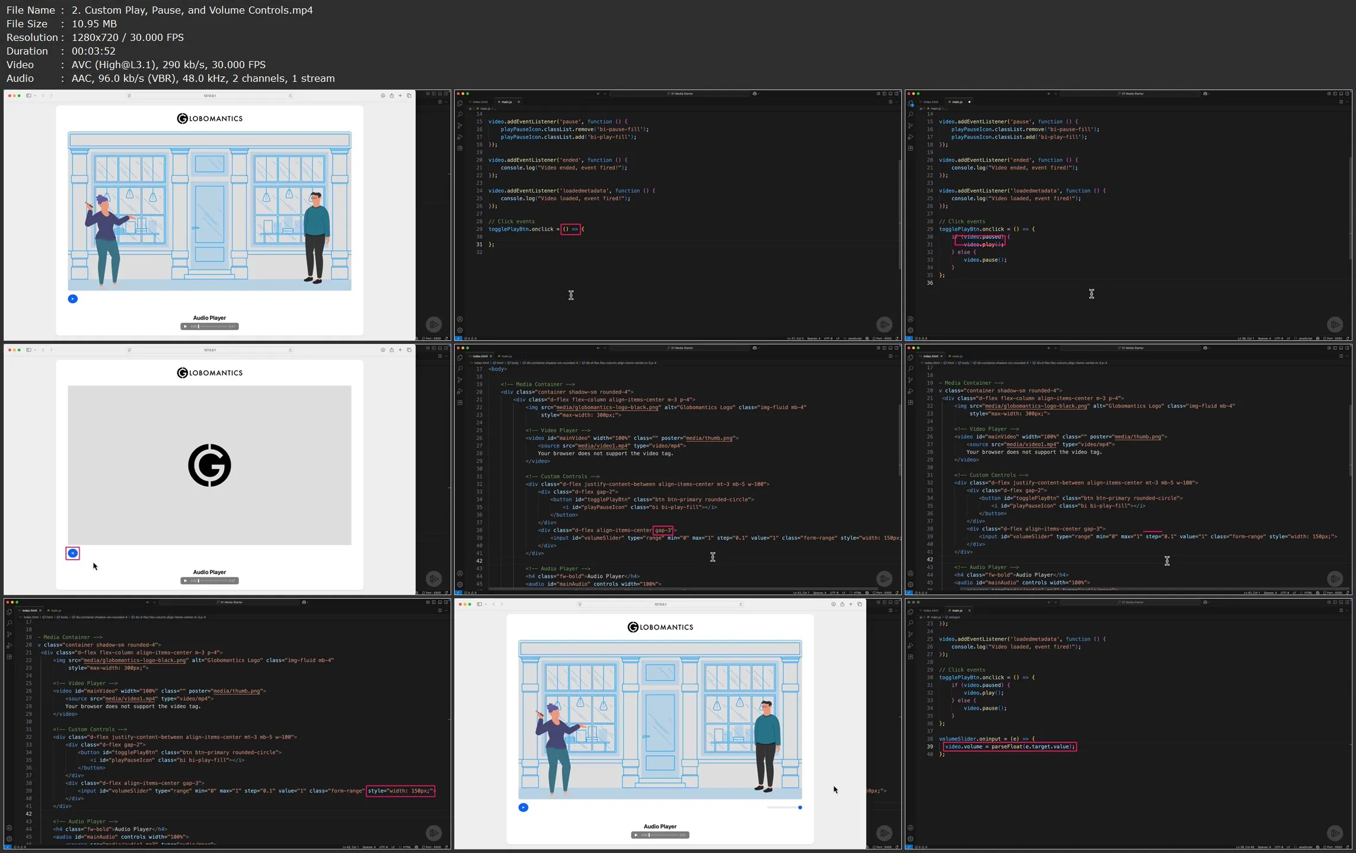Click the pause button below the gray logo poster
This screenshot has width=1356, height=853.
(73, 553)
